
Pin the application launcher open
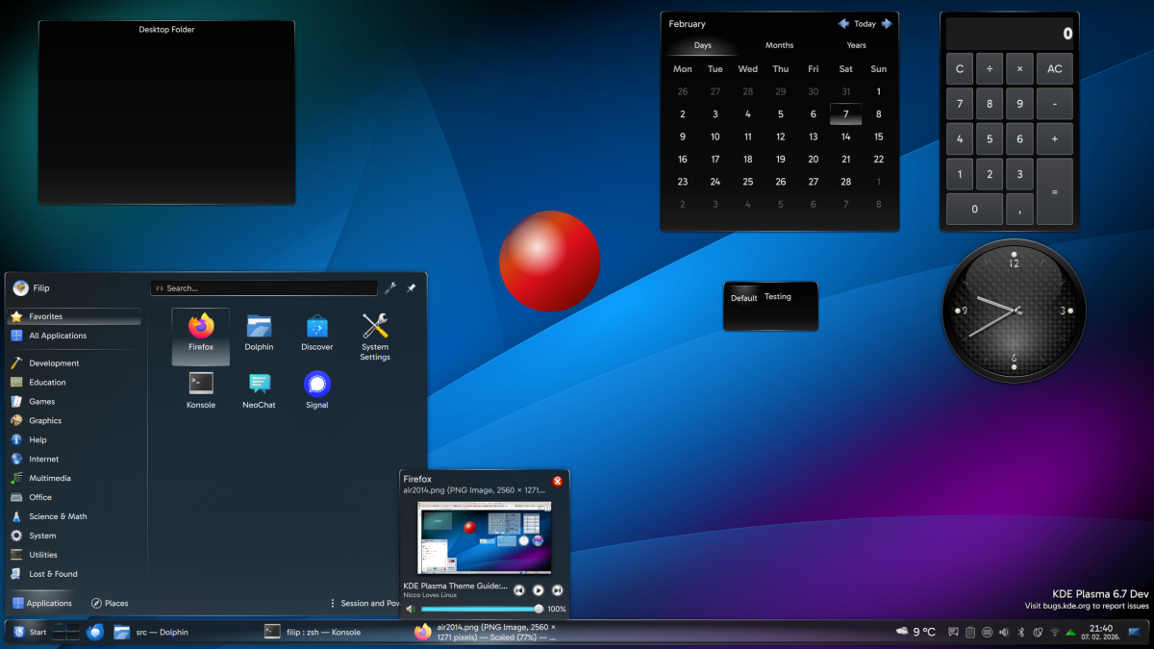[x=411, y=287]
